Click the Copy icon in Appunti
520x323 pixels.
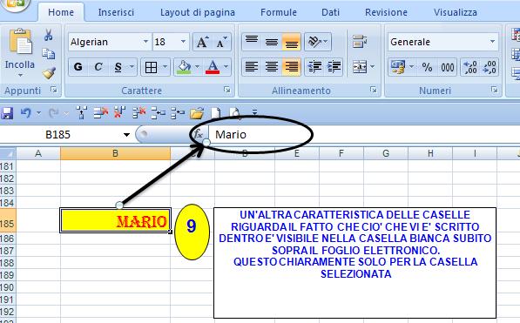pos(49,54)
